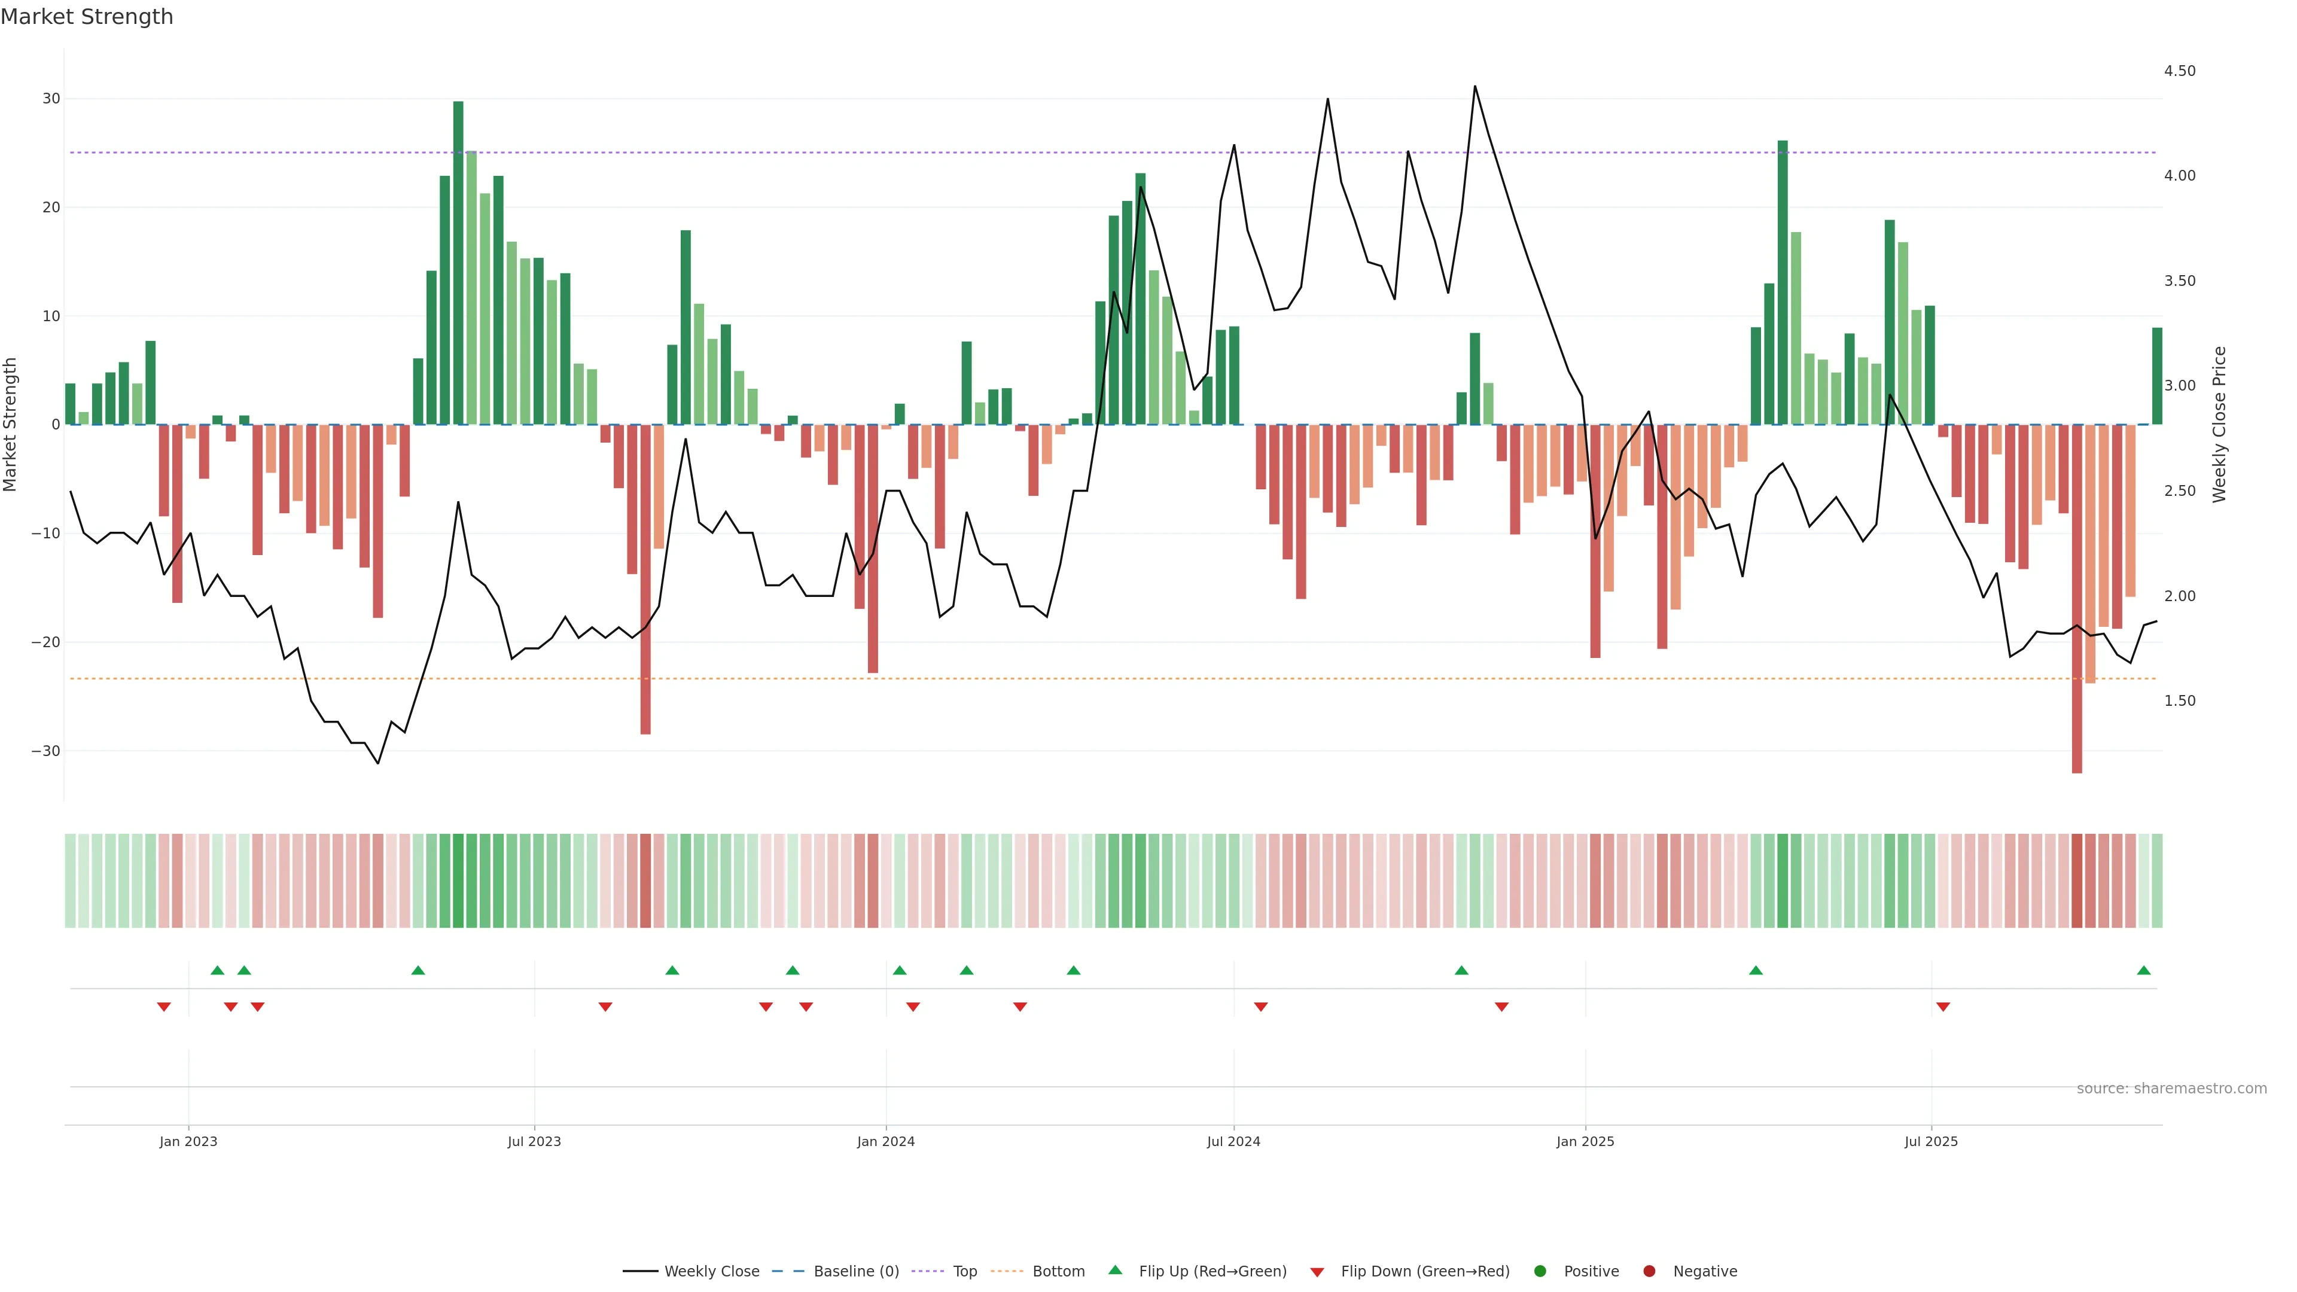Click the only green flip-up triangle between Jan 2025 and Jul 2025

1756,970
